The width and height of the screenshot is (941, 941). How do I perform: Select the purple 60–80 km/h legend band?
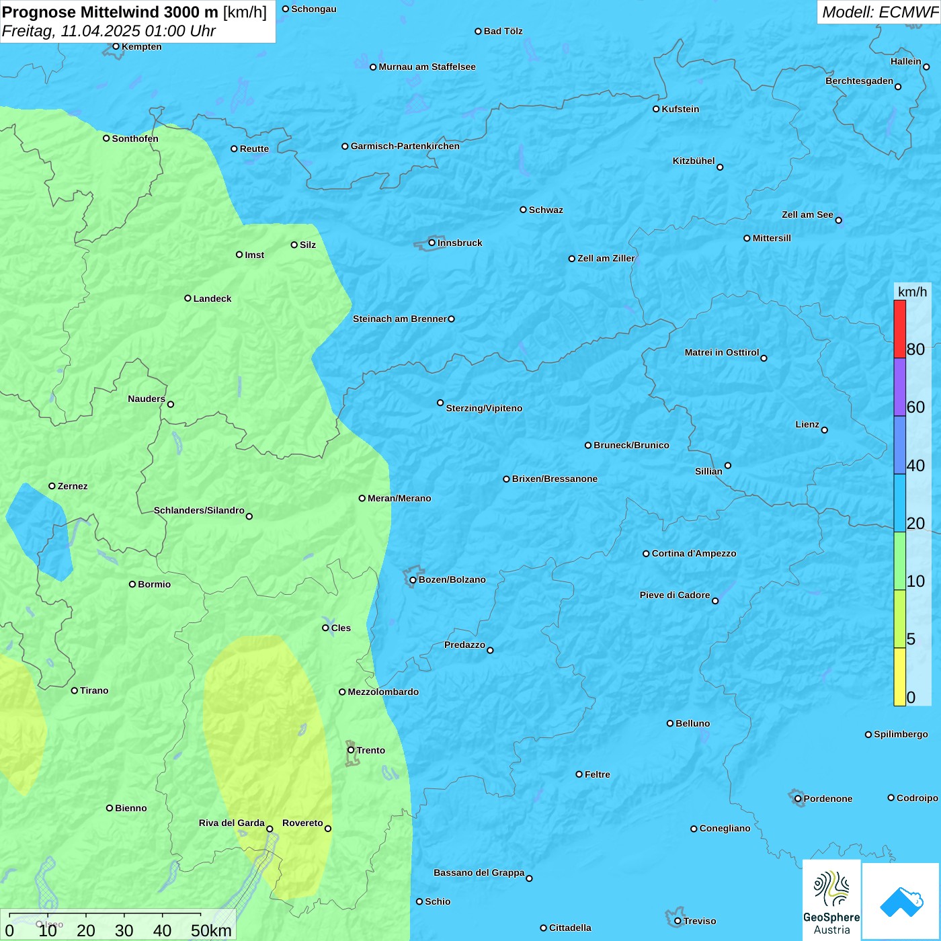pos(899,387)
